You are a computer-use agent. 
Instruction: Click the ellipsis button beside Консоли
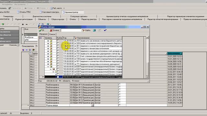click(18, 45)
